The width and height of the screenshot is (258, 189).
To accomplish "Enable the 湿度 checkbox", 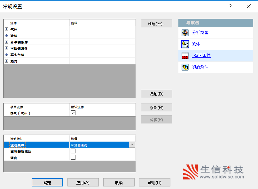I will [x=73, y=157].
